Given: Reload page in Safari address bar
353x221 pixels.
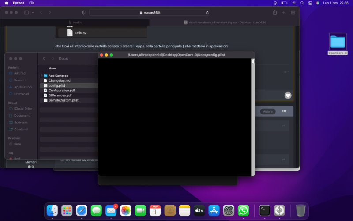Looking at the screenshot, I should coord(207,13).
